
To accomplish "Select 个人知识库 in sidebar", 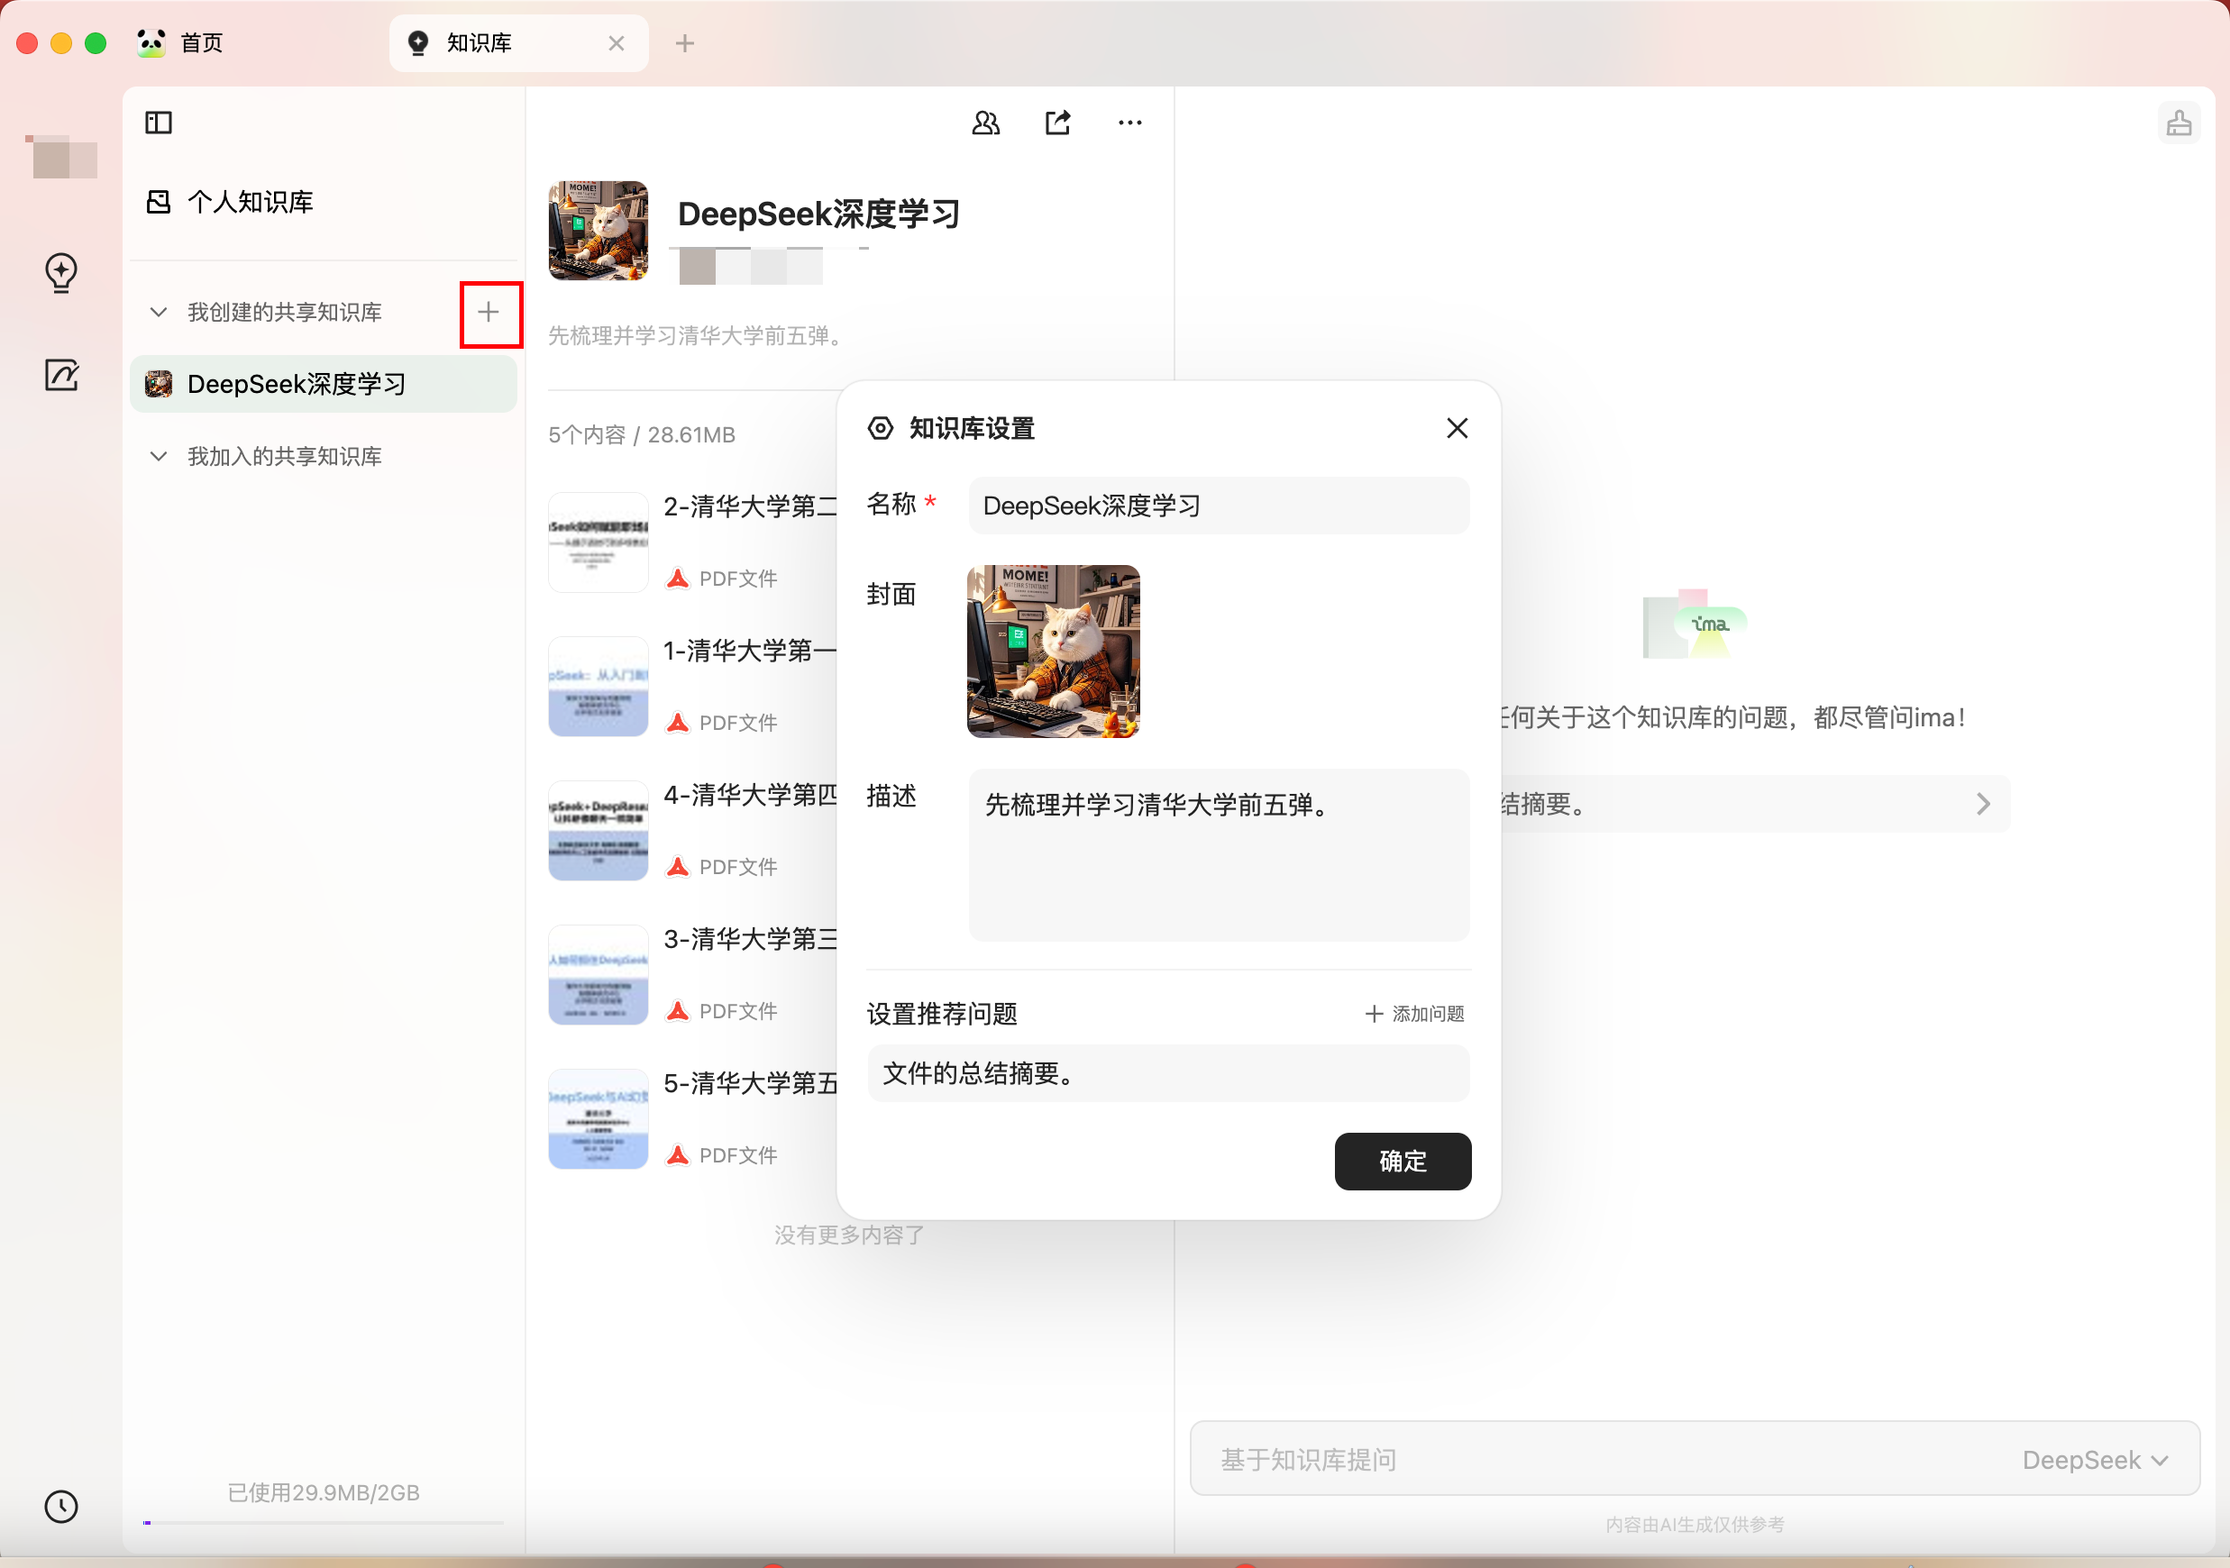I will 250,202.
